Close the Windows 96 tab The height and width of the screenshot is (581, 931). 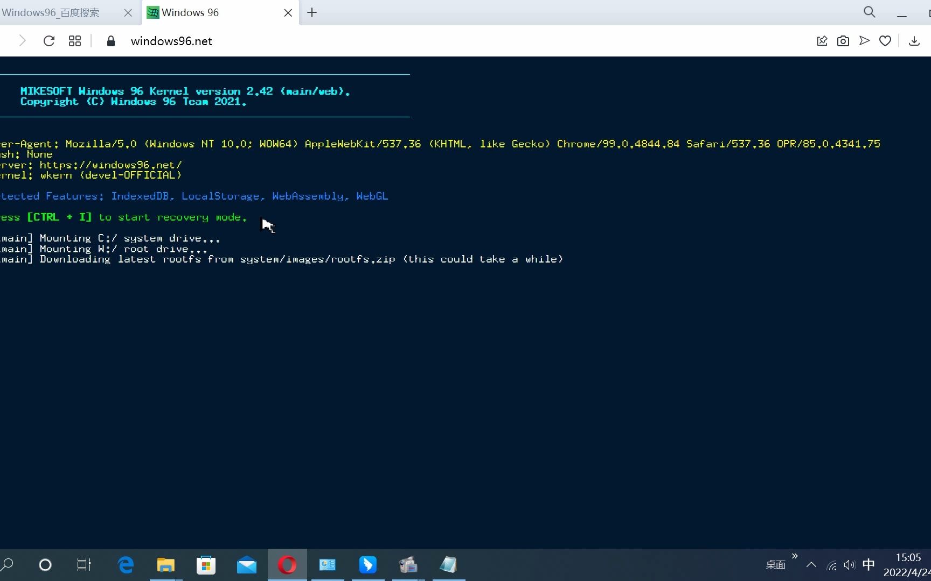tap(288, 13)
